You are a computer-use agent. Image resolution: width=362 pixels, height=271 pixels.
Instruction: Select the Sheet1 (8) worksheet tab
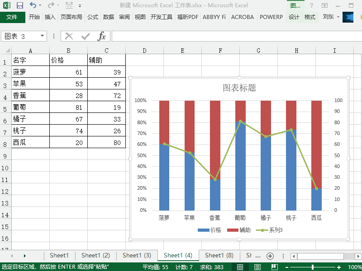pos(219,255)
